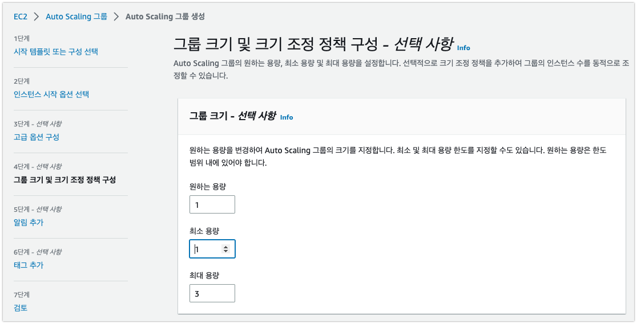The height and width of the screenshot is (324, 637).
Task: Click the 5단계 - 선택 사항 label
Action: [x=38, y=209]
